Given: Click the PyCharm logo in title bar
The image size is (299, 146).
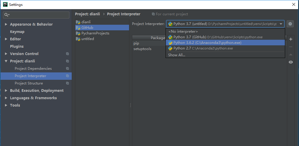Looking at the screenshot, I should (x=5, y=4).
